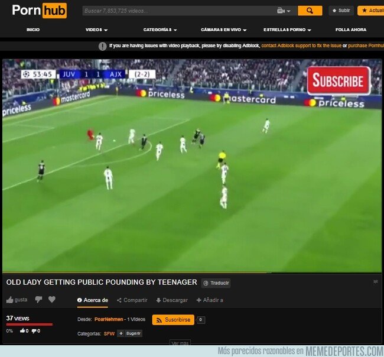Click the subscriber count badge showing 0
Screen dimensions: 384x357
point(201,320)
